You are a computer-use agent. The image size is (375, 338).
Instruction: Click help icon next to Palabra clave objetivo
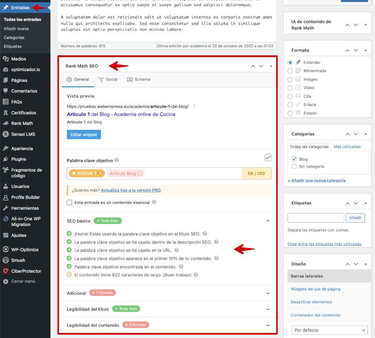pyautogui.click(x=117, y=160)
